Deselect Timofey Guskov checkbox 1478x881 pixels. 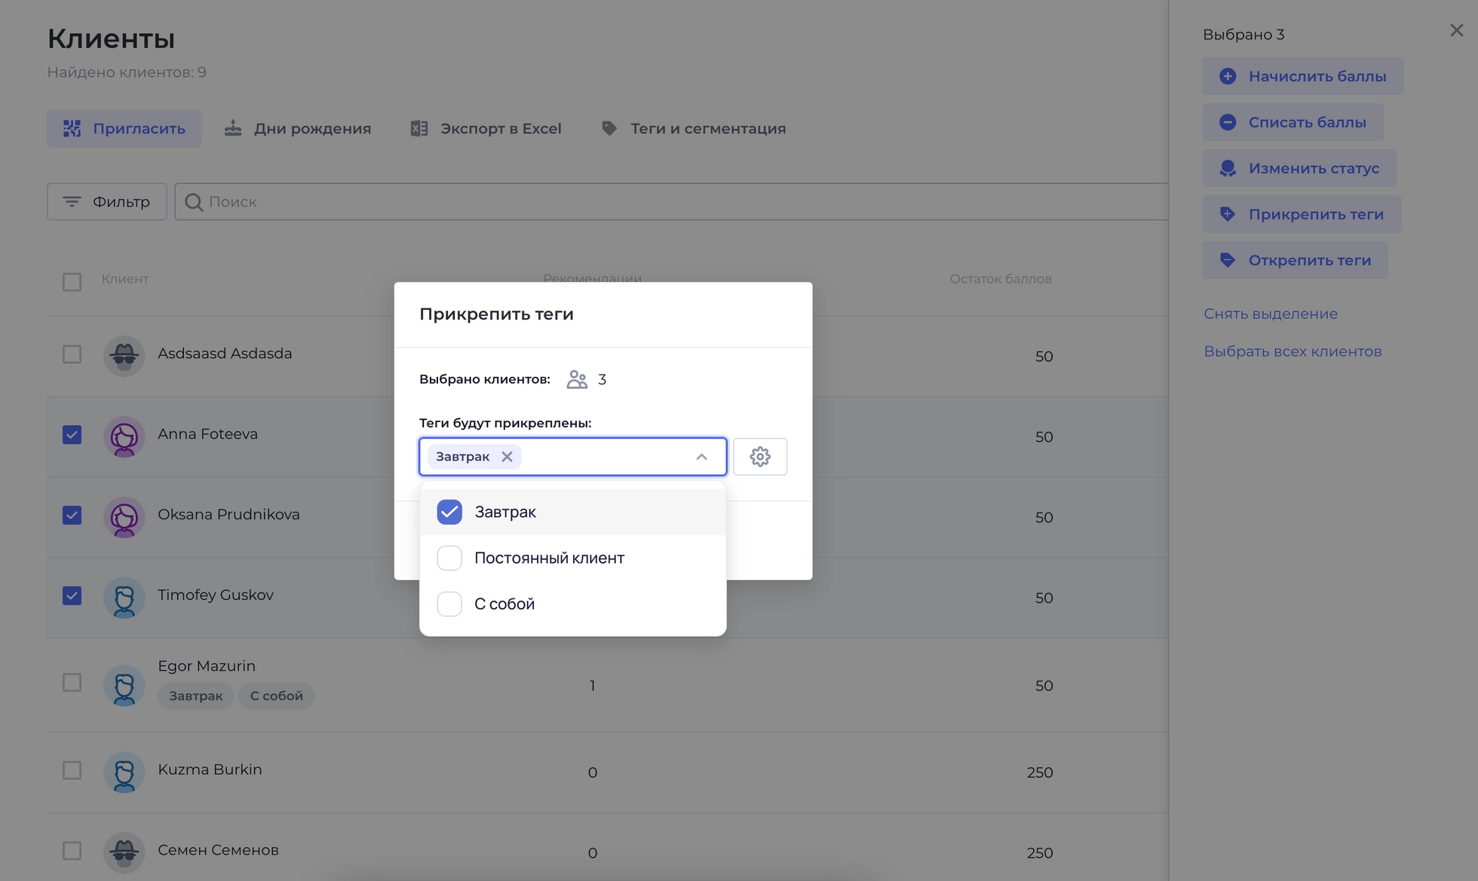click(x=72, y=596)
